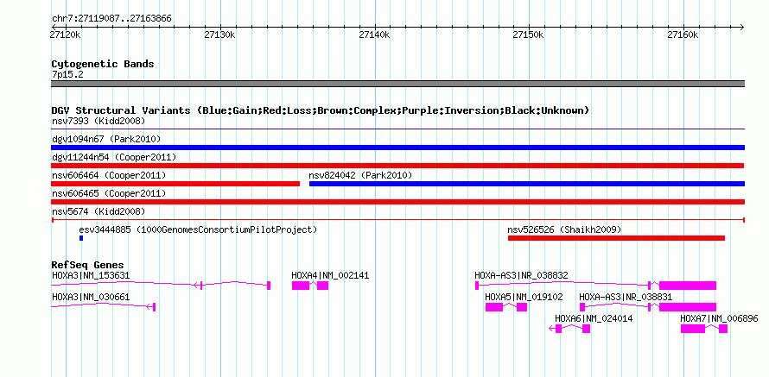
Task: Click the nsv7393 (Kidd2008) inversion track line
Action: [x=397, y=129]
